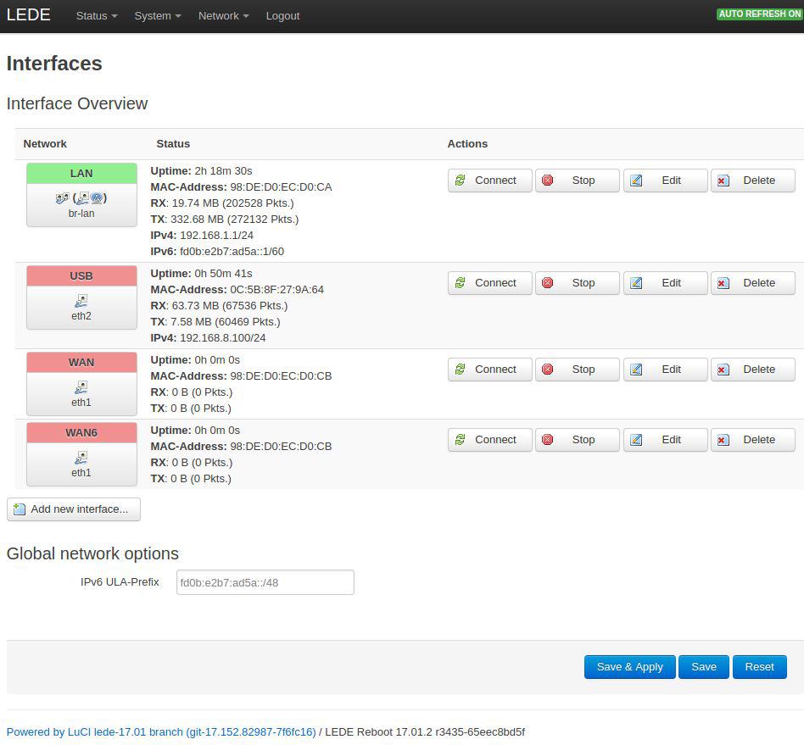Focus the IPv6 ULA-Prefix input field
804x745 pixels.
[265, 582]
